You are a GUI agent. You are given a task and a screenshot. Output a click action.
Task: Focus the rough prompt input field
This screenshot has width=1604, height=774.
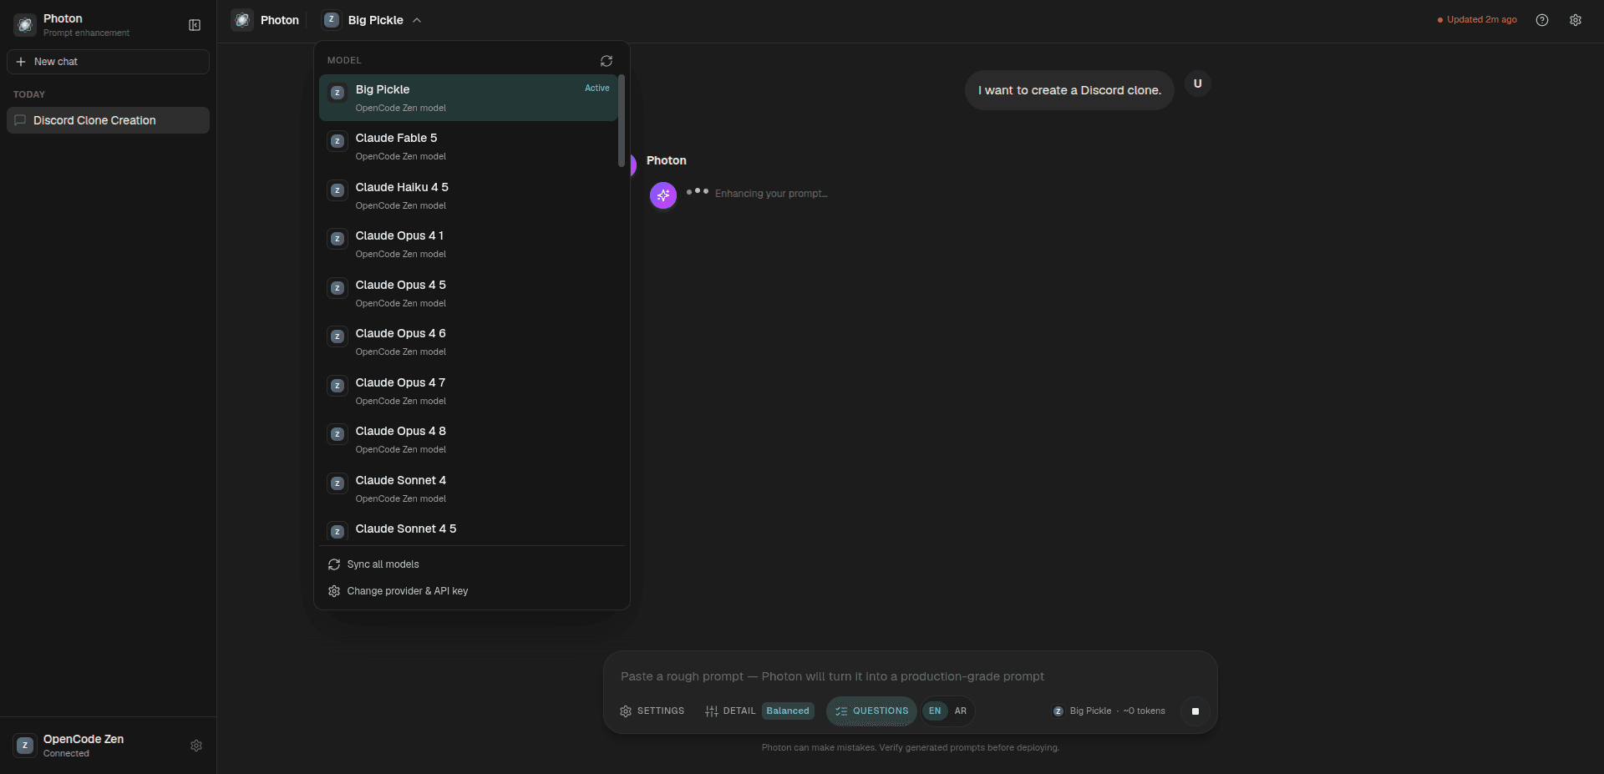pos(910,676)
